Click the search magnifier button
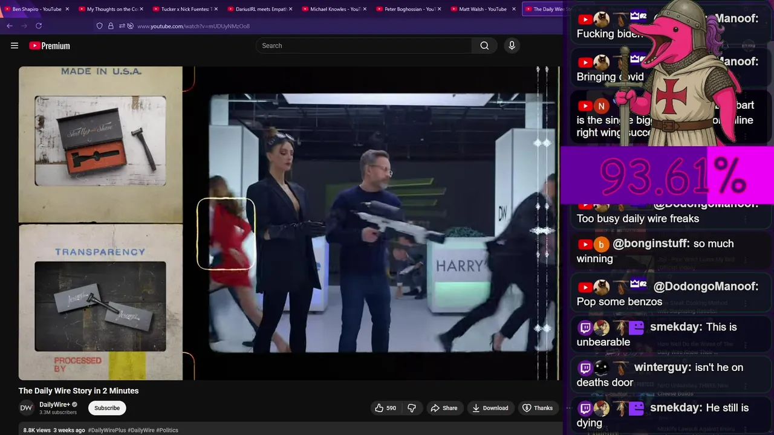 (x=484, y=45)
